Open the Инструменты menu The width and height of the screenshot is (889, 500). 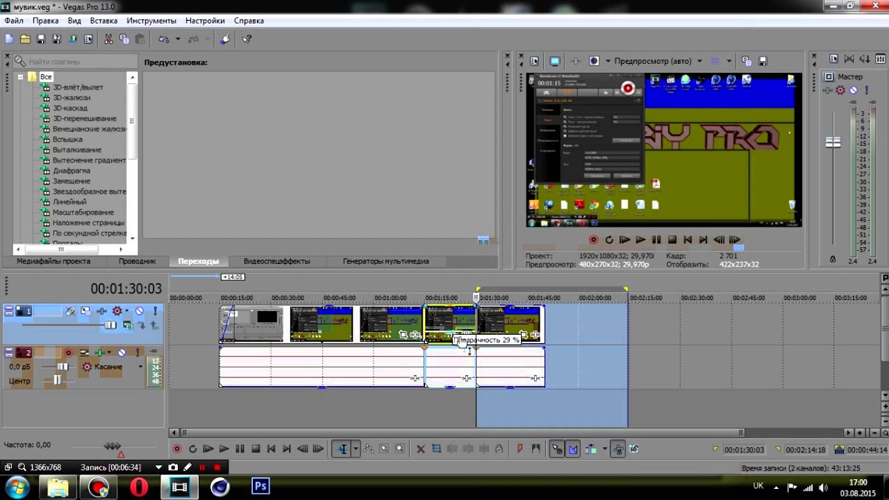click(151, 21)
